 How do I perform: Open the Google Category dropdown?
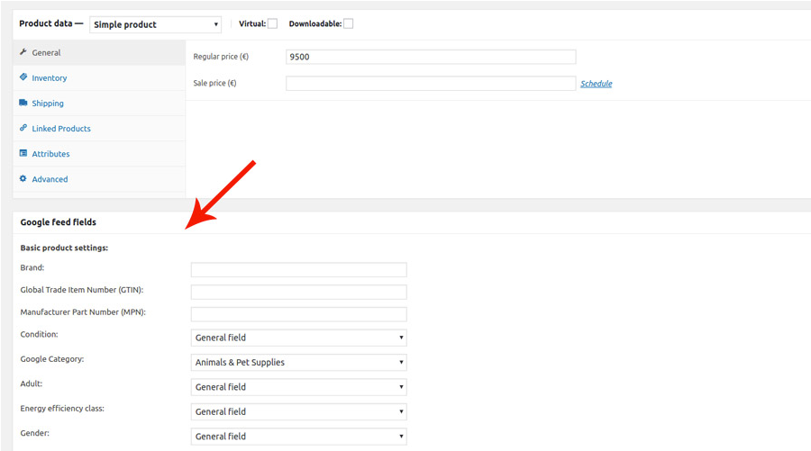pos(298,362)
